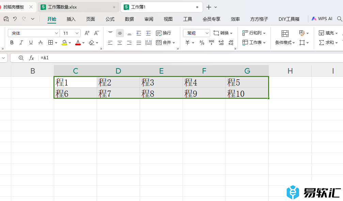Expand borders dropdown arrow
This screenshot has width=343, height=201.
(56, 43)
